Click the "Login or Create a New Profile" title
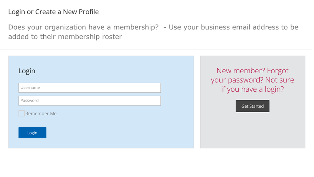Viewport: 314px width, 177px height. (x=53, y=12)
